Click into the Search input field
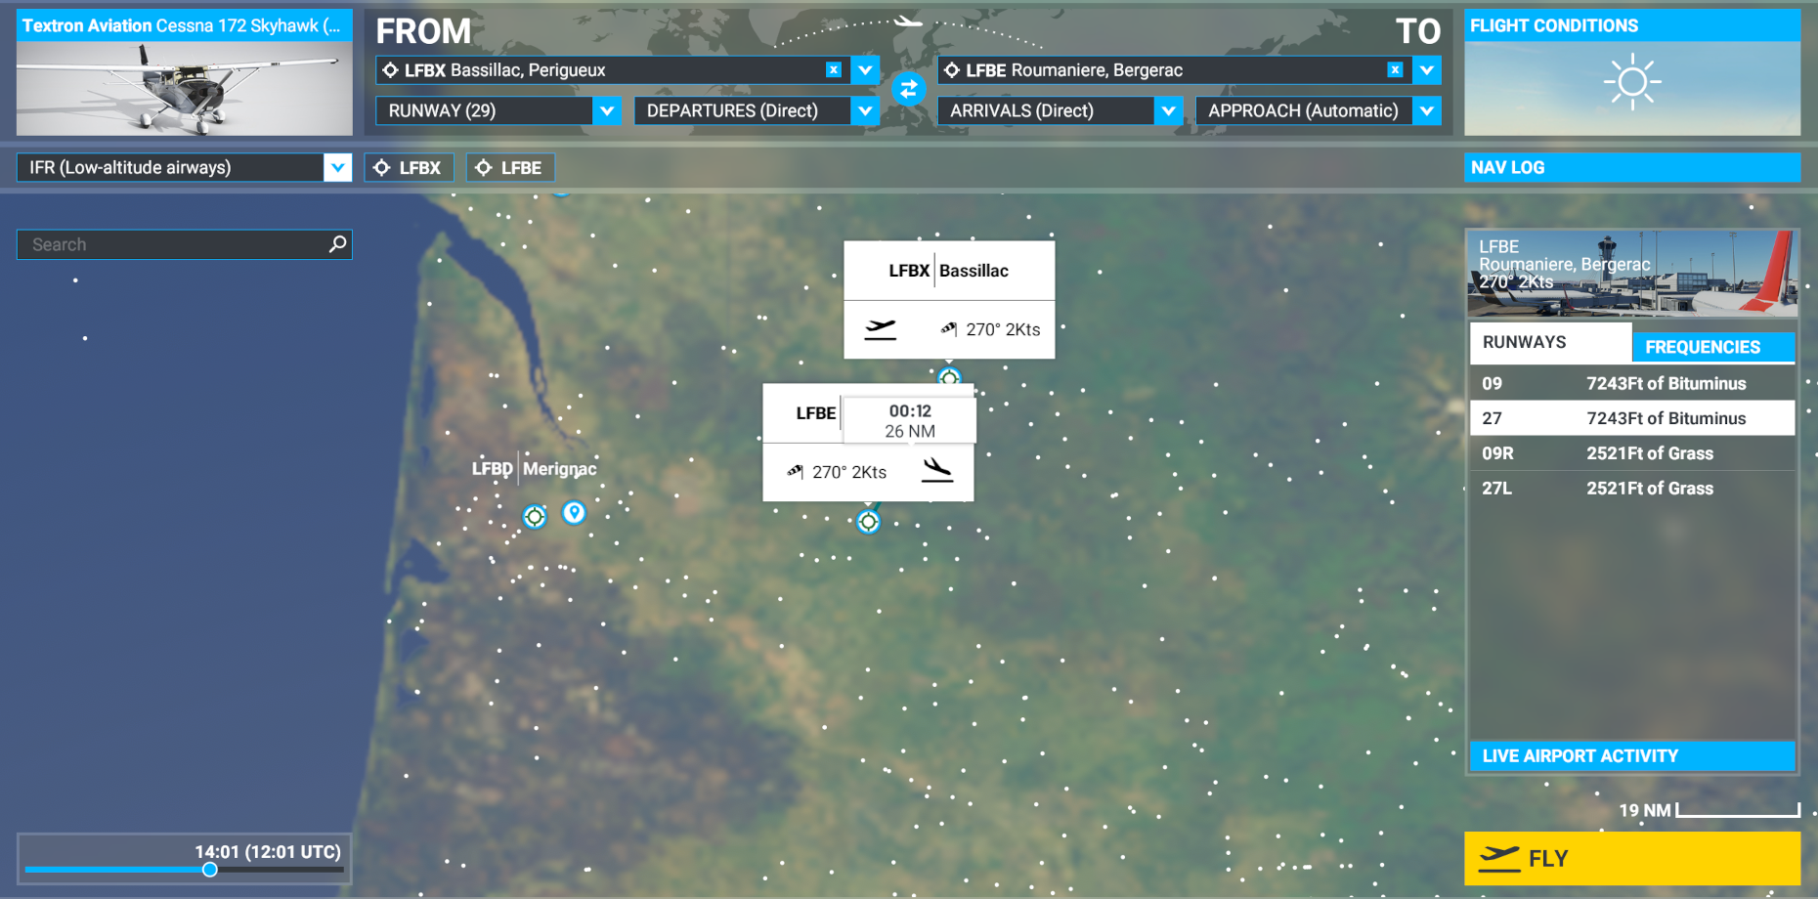Image resolution: width=1818 pixels, height=899 pixels. click(x=176, y=244)
